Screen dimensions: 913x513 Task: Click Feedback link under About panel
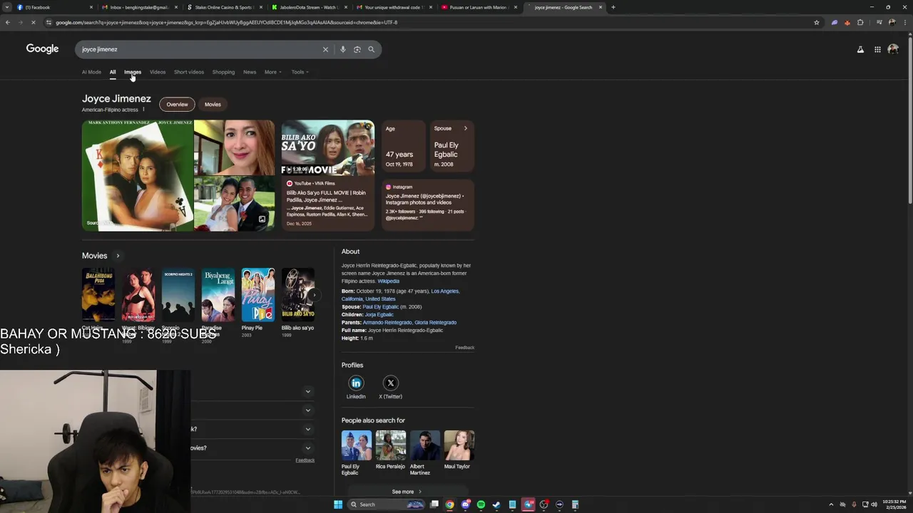click(x=464, y=348)
